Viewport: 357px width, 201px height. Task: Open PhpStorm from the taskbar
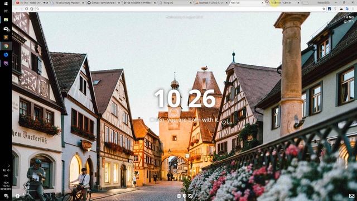tap(6, 63)
